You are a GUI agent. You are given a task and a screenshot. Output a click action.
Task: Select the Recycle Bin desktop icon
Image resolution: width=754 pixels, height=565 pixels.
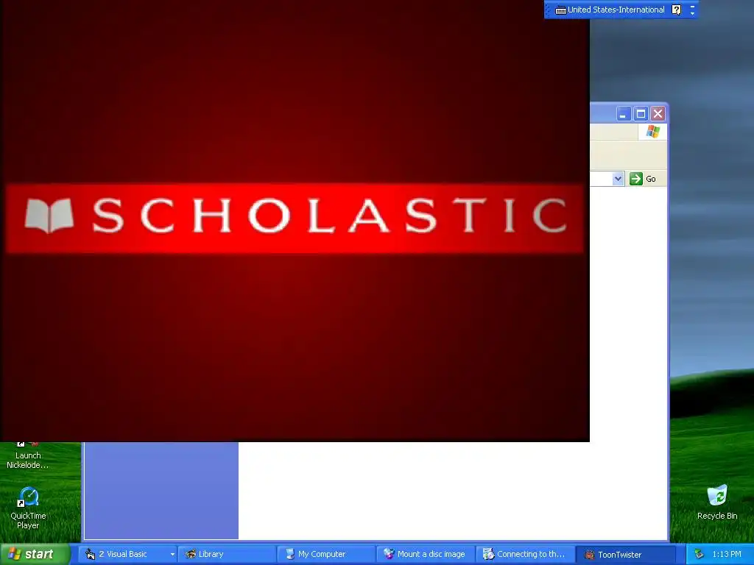click(x=717, y=502)
